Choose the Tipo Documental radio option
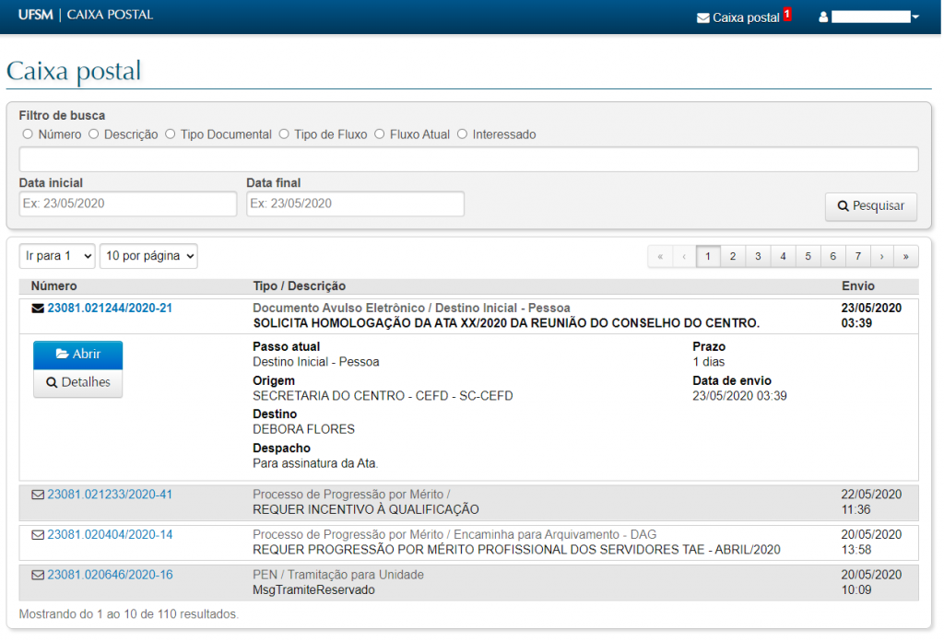Screen dimensions: 944x641 tap(170, 134)
